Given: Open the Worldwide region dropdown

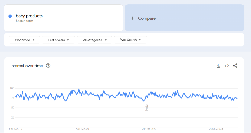Looking at the screenshot, I should point(24,40).
